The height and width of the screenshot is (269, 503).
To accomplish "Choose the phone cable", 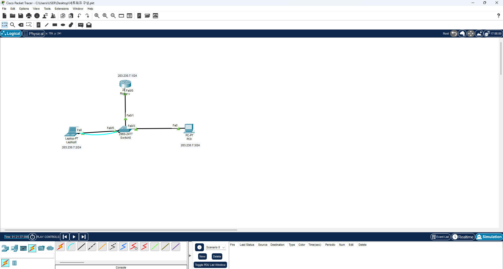I will pos(113,246).
